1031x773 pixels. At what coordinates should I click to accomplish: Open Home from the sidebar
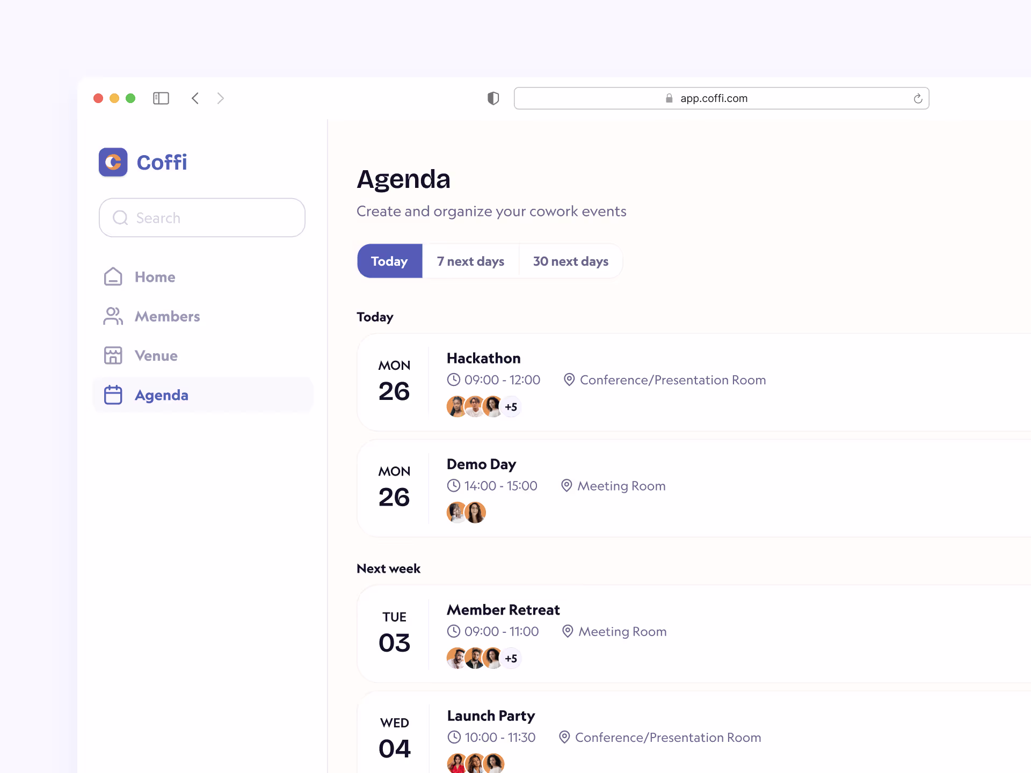coord(155,277)
